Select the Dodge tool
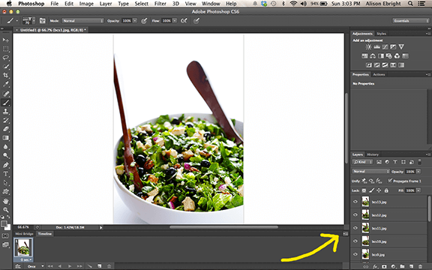Image resolution: width=432 pixels, height=270 pixels. point(5,156)
